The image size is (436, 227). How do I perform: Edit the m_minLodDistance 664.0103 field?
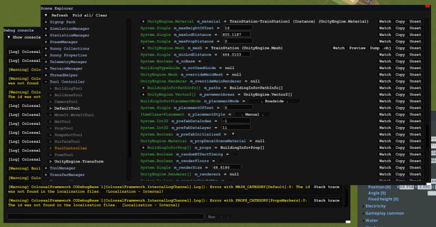236,55
